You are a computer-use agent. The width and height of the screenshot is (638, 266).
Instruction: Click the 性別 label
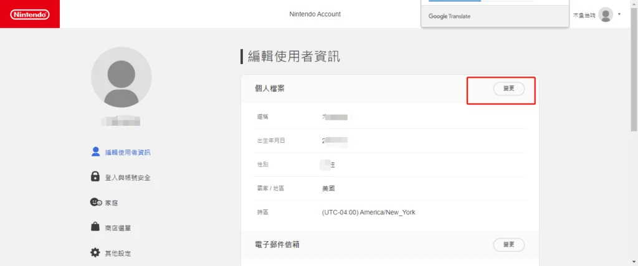tap(262, 164)
